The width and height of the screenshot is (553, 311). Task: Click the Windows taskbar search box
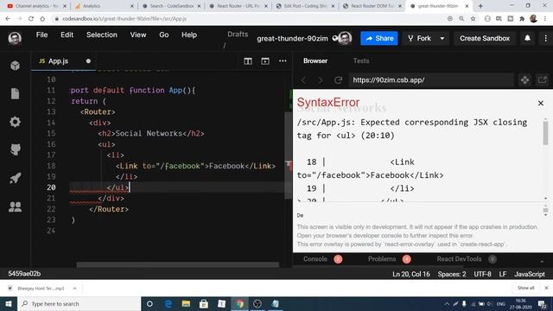[79, 303]
